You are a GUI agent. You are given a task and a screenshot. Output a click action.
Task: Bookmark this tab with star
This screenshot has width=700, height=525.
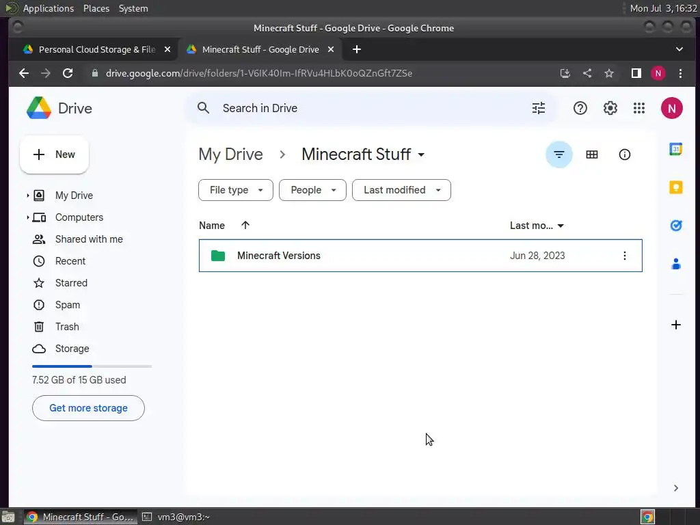tap(609, 73)
